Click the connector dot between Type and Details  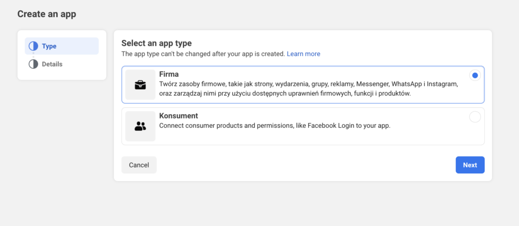point(33,55)
